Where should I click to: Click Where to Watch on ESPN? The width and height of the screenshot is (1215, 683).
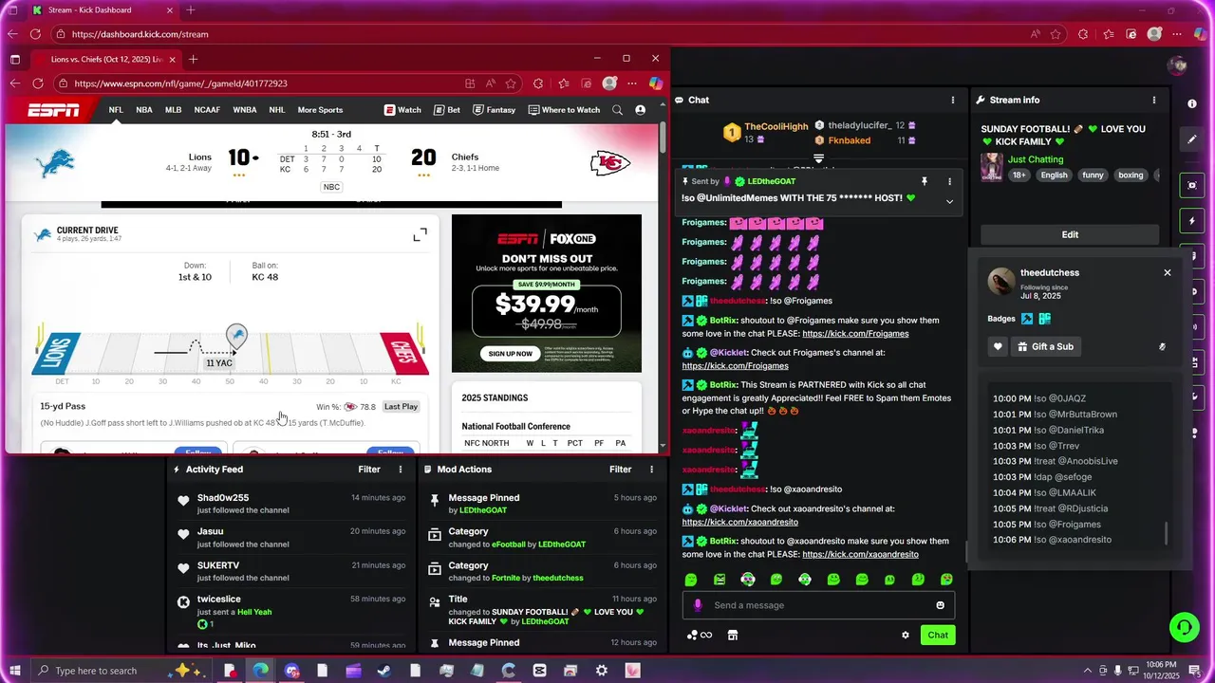pos(564,110)
